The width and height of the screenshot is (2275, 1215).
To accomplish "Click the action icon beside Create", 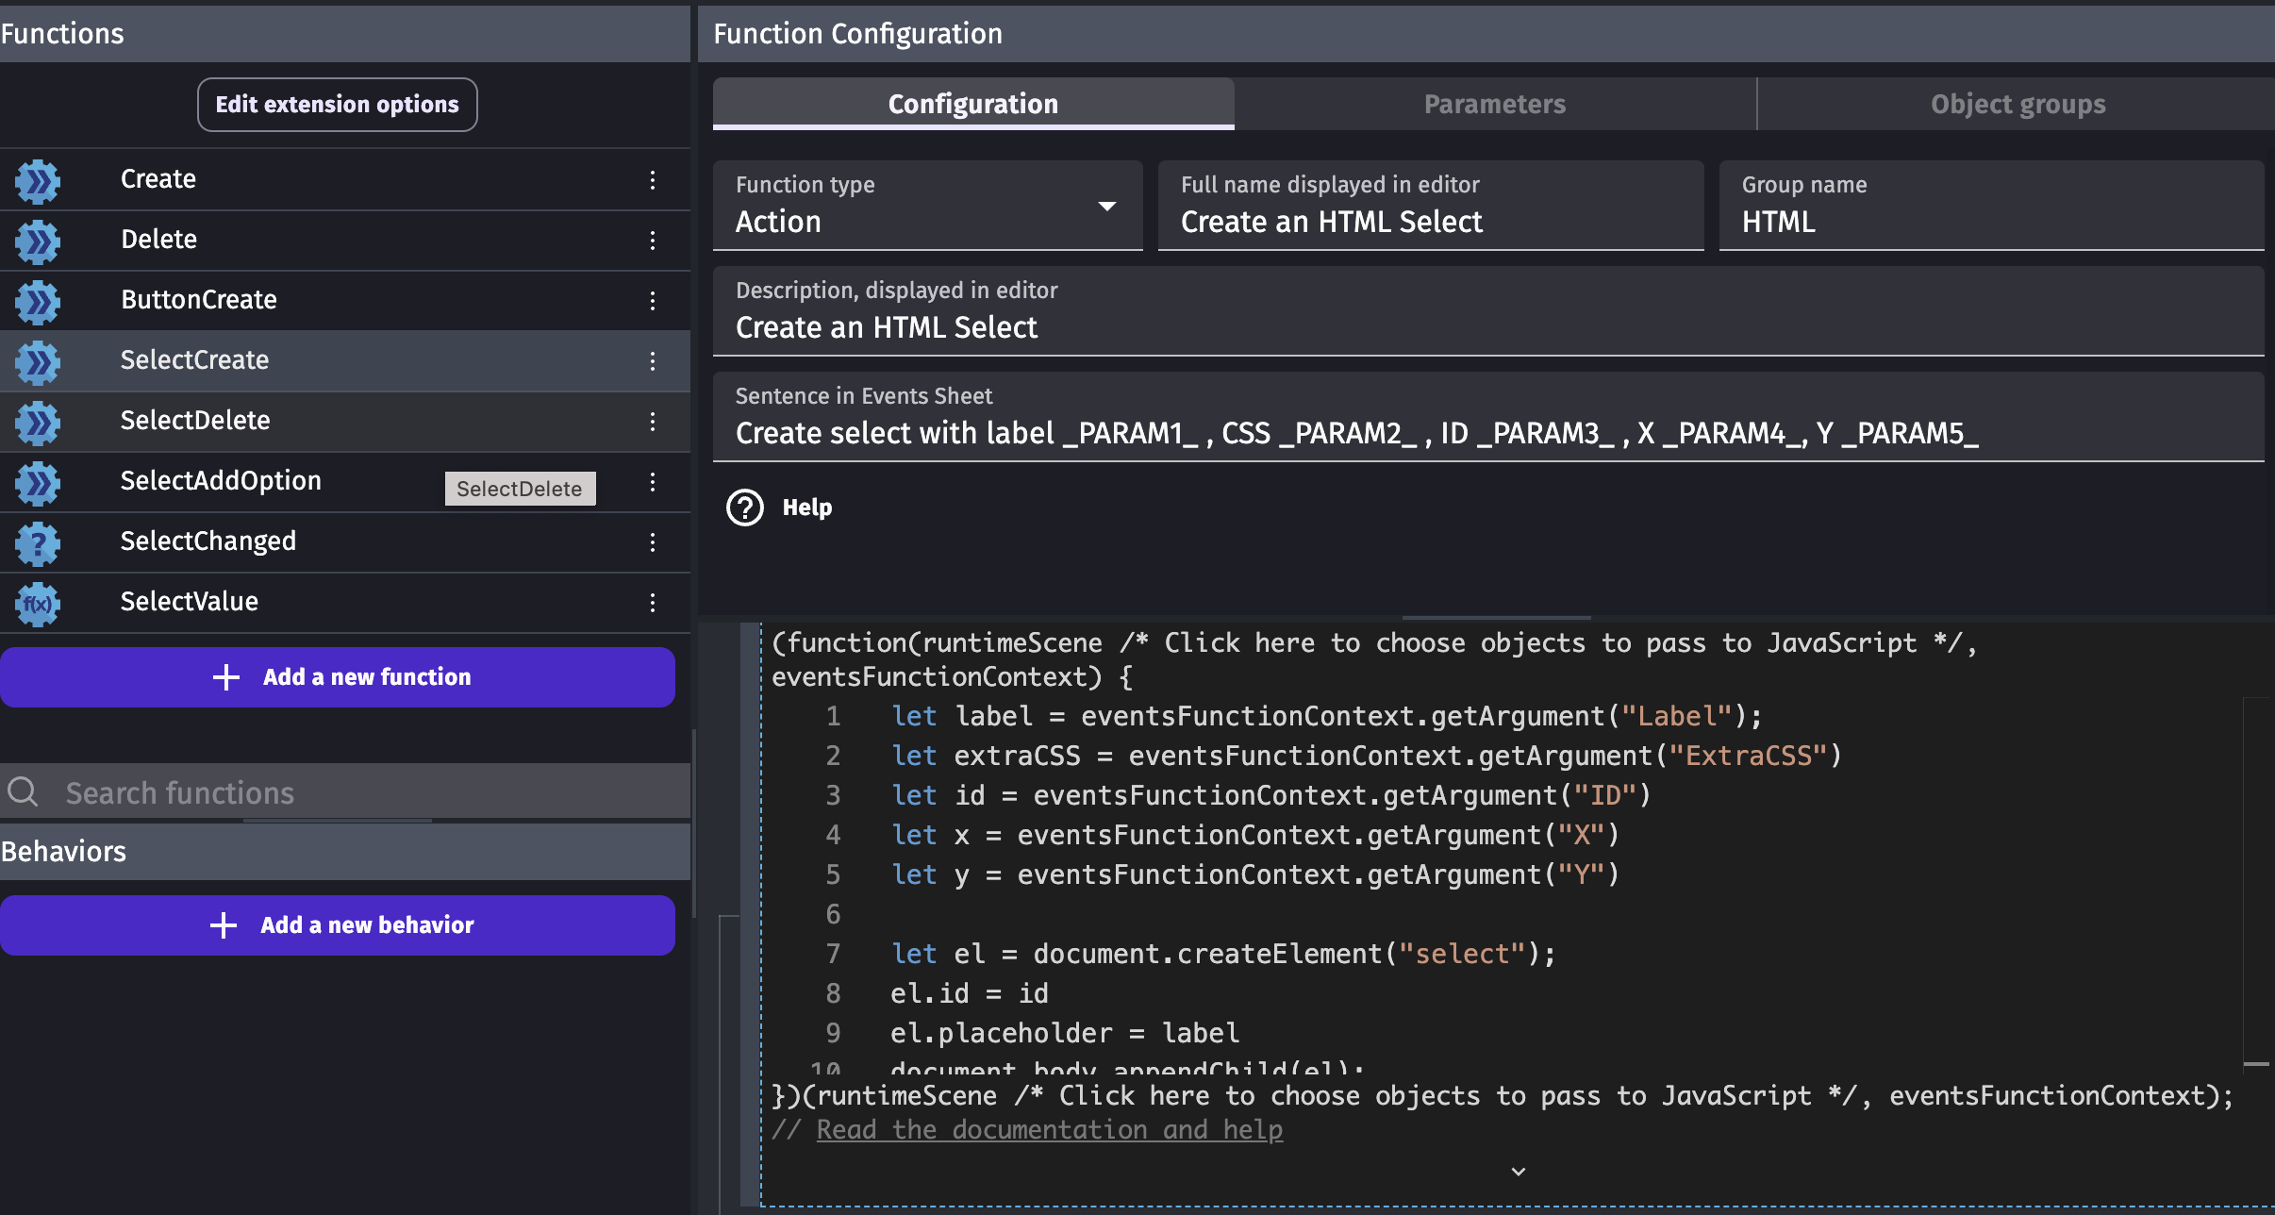I will click(x=38, y=180).
